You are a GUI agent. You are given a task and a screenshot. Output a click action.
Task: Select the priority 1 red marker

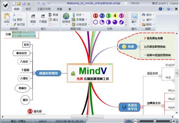coord(96,16)
